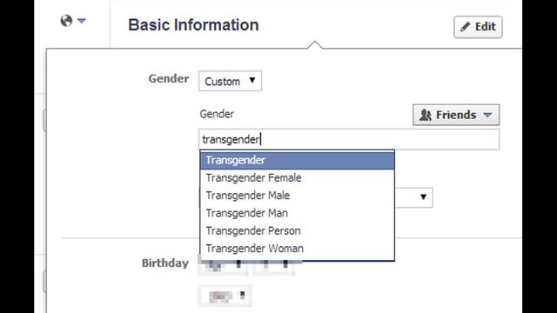Expand the arrow beside the globe icon

click(x=82, y=21)
